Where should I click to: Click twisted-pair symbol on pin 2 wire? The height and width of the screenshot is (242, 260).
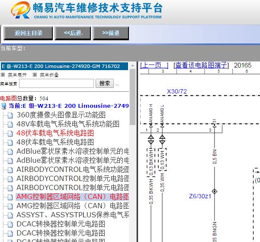point(162,140)
